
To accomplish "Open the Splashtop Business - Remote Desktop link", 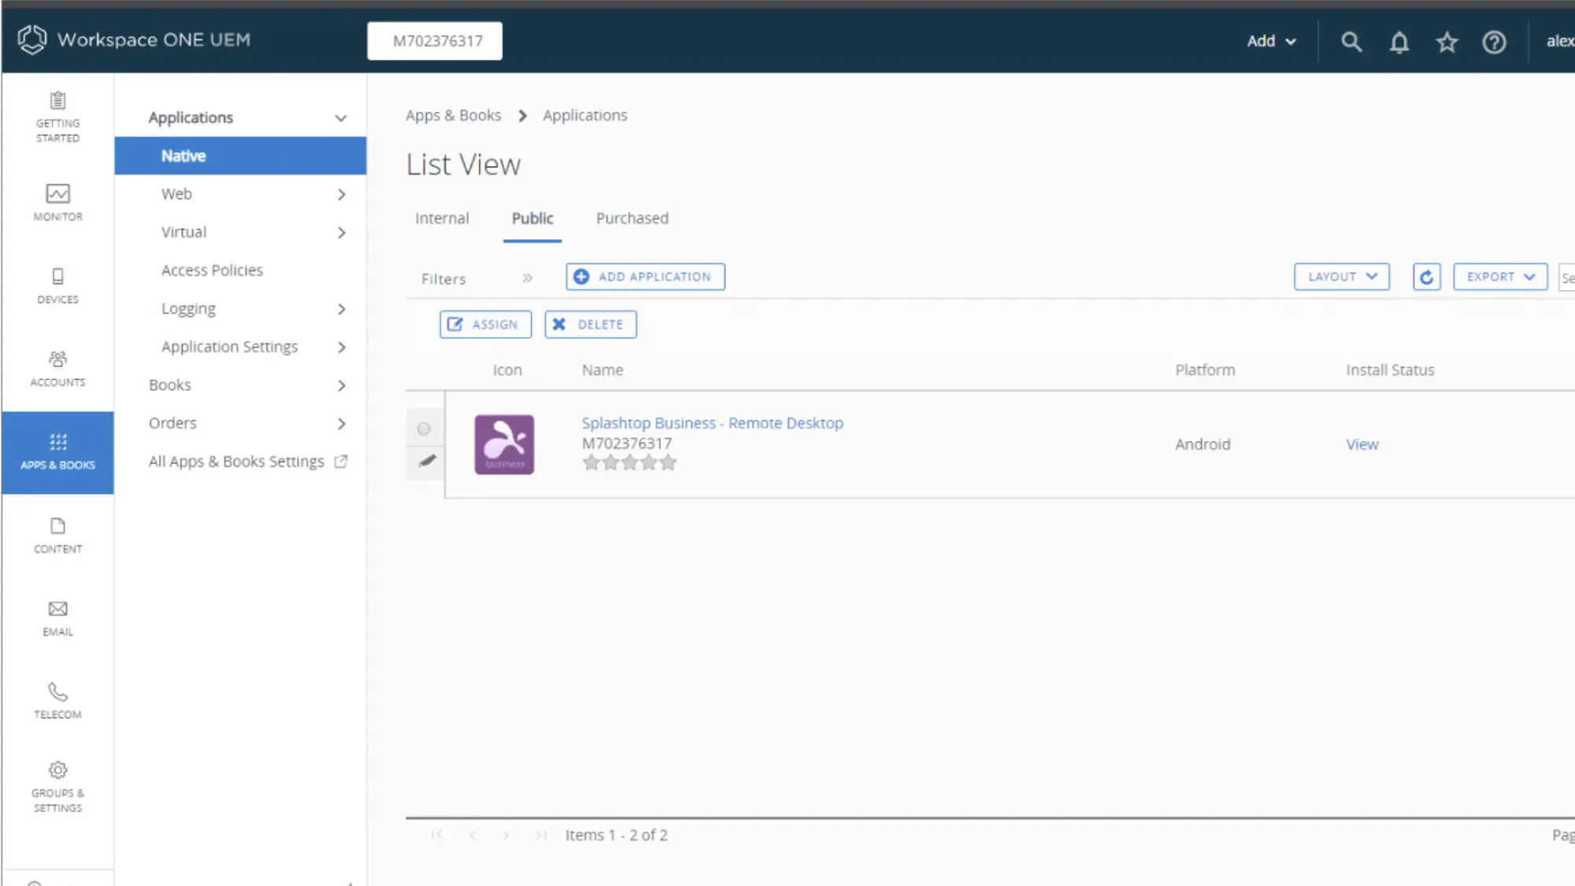I will (x=712, y=423).
